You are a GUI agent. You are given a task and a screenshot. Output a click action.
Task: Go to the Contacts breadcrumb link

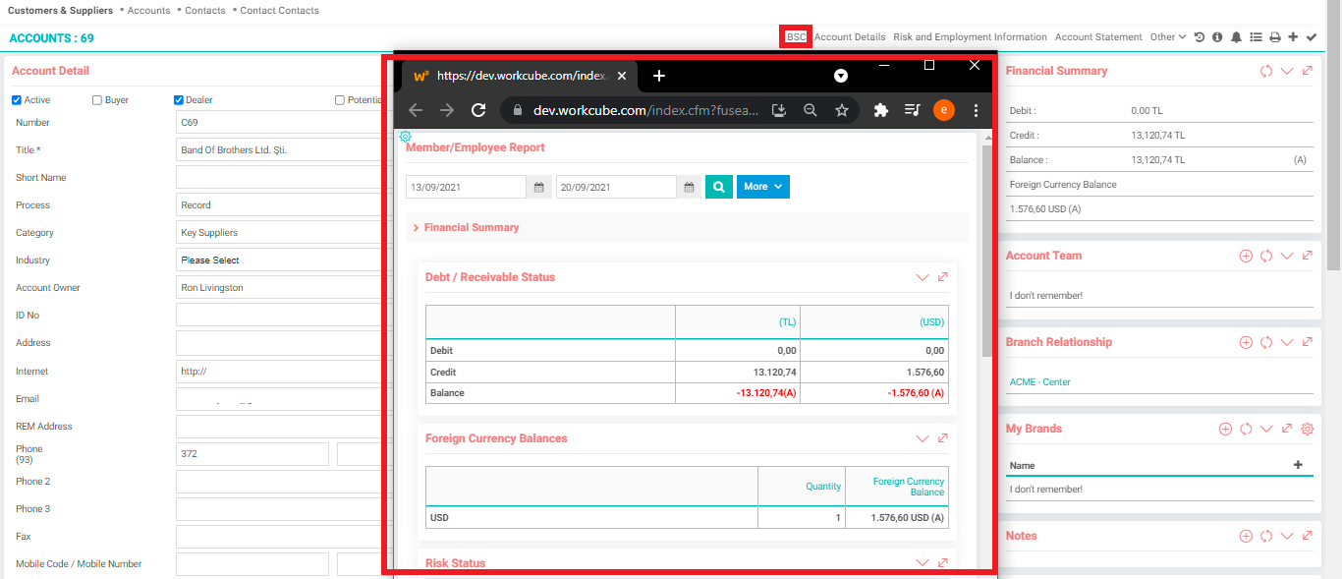206,11
